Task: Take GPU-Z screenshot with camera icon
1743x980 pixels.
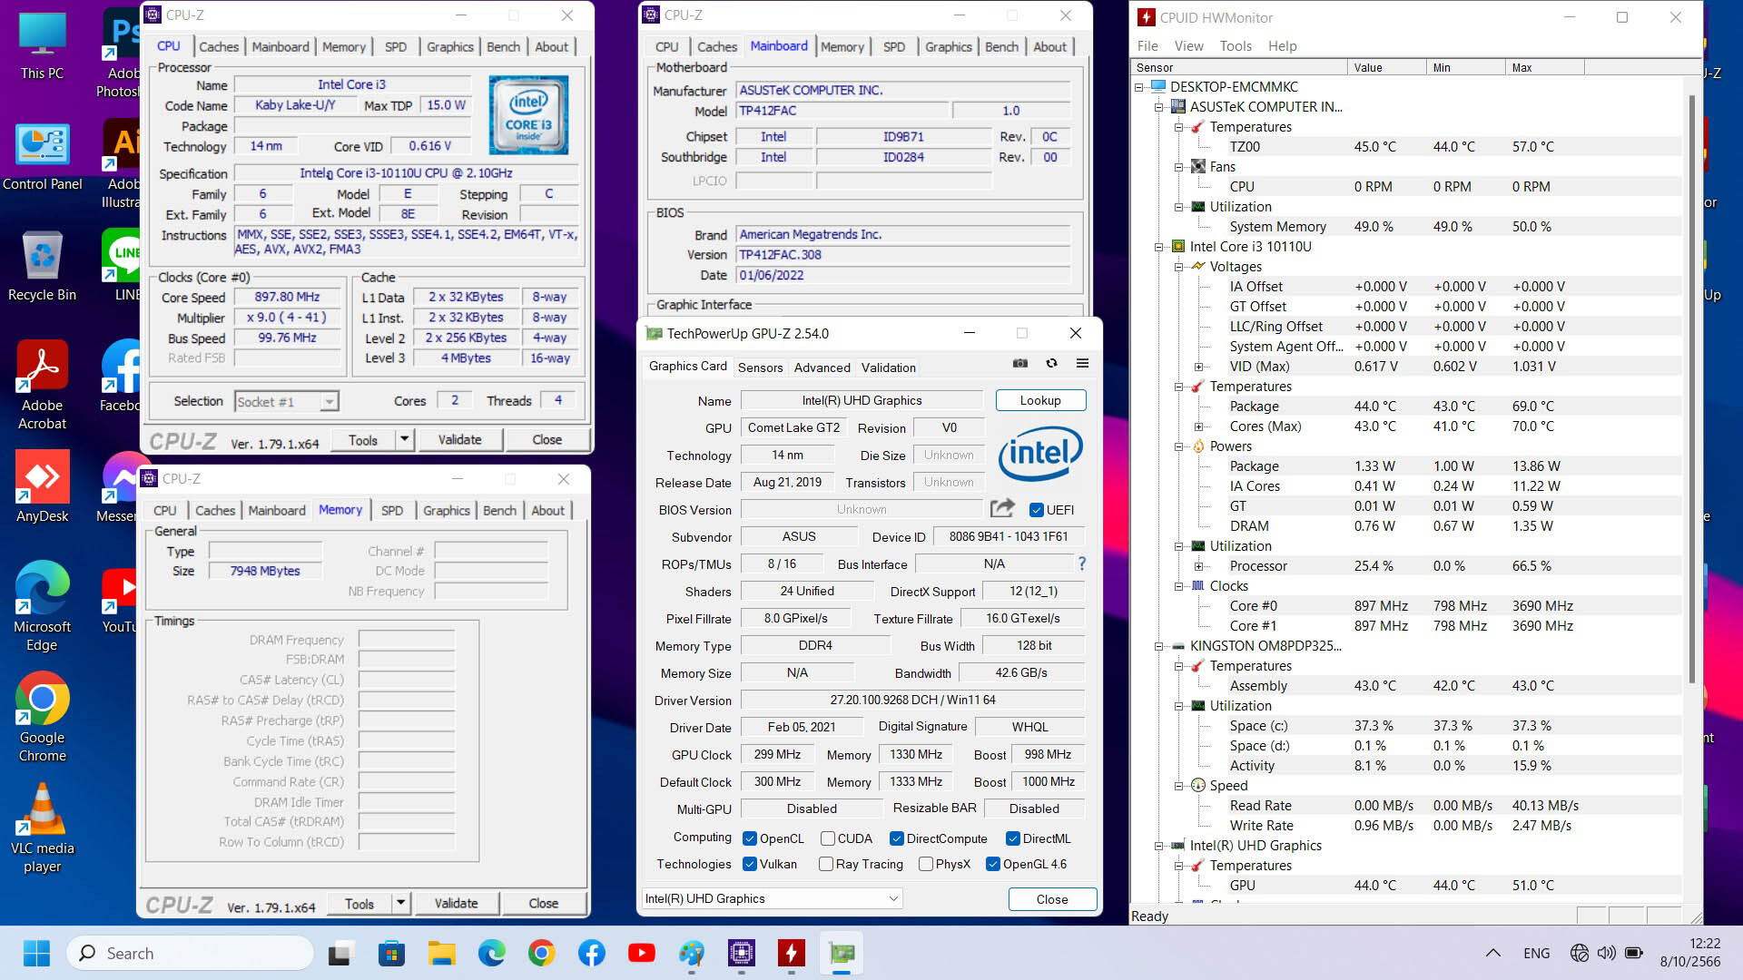Action: (x=1020, y=363)
